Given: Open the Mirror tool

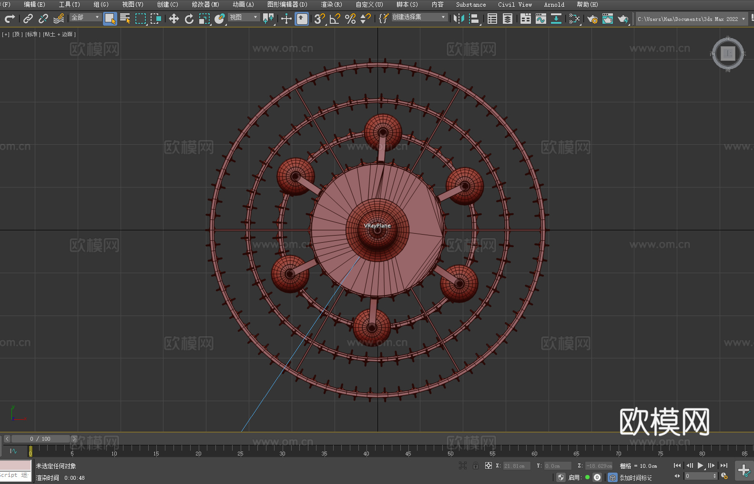Looking at the screenshot, I should [x=459, y=19].
